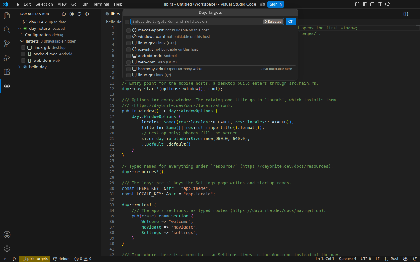
Task: Check android-mdc checkbox in the picker list
Action: (128, 56)
